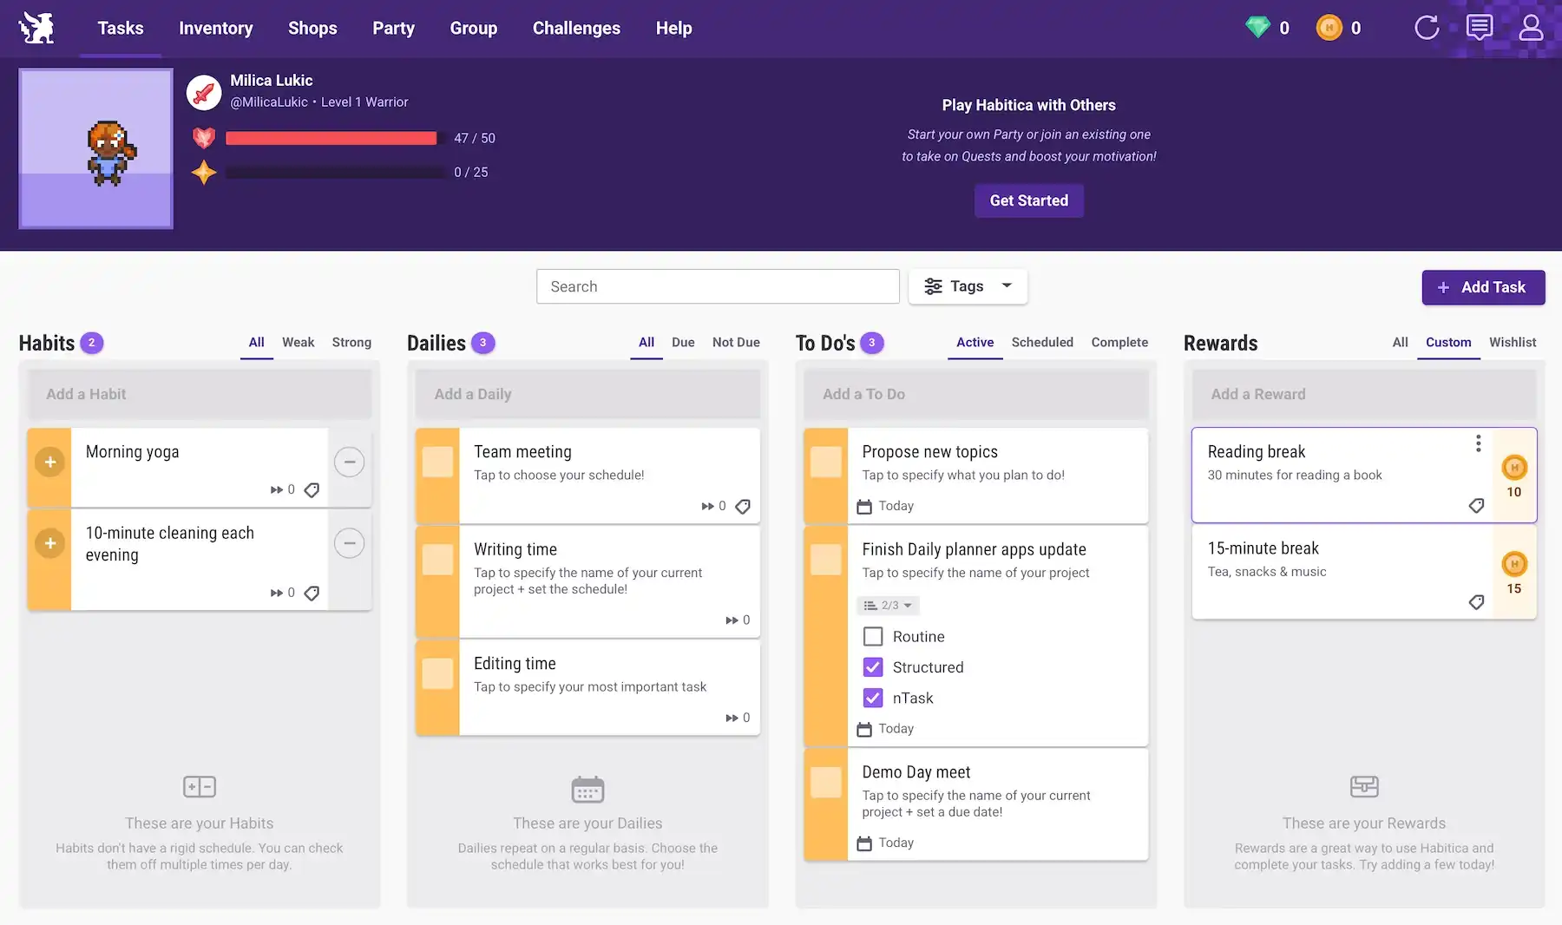Click tag icon on 10-minute cleaning habit
This screenshot has height=925, width=1562.
[312, 594]
